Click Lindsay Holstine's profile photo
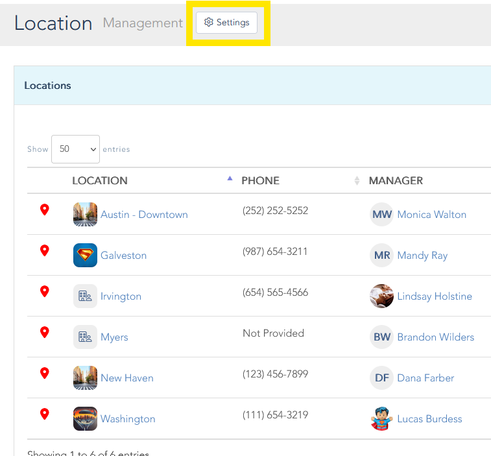Screen dimensions: 491x456 point(381,296)
